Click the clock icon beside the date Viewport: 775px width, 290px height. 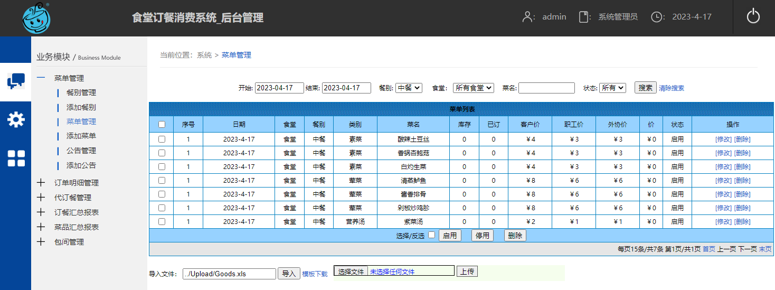click(x=656, y=17)
